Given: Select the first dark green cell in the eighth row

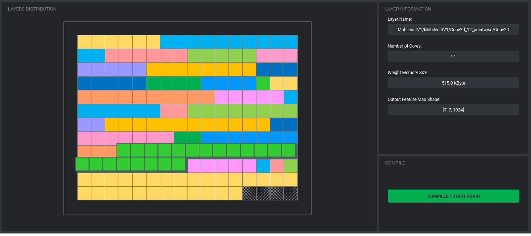Looking at the screenshot, I should click(x=181, y=138).
